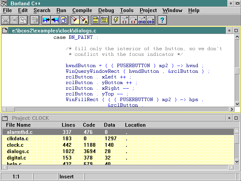The width and height of the screenshot is (241, 181).
Task: Click the File Name column header
Action: tap(18, 125)
